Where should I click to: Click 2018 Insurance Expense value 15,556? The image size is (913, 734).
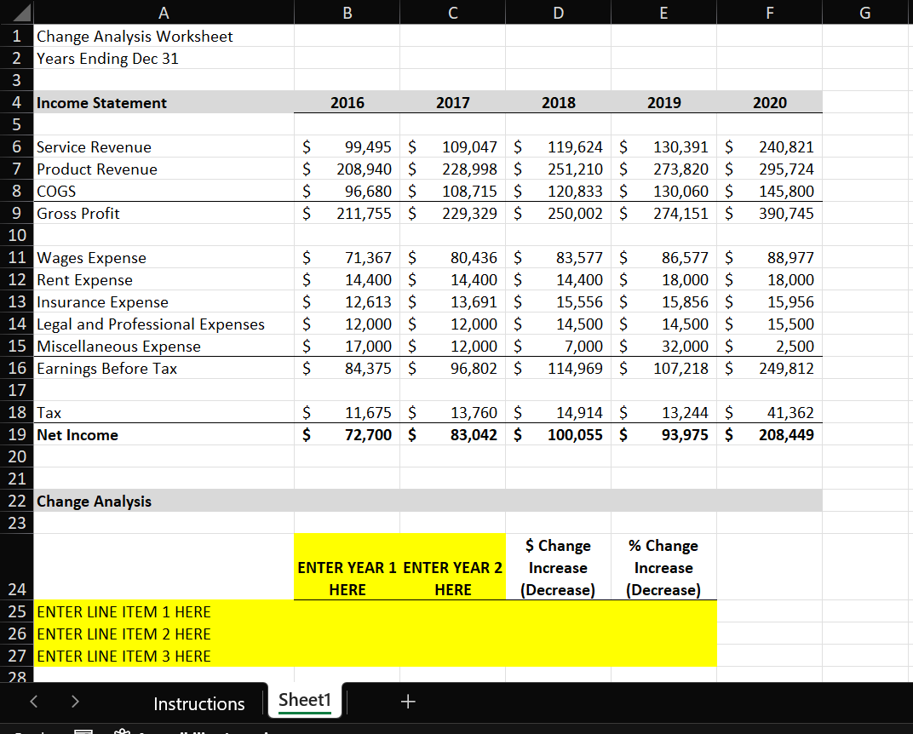[559, 301]
